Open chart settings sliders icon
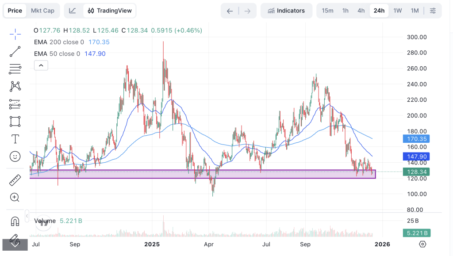The height and width of the screenshot is (256, 453). [433, 11]
